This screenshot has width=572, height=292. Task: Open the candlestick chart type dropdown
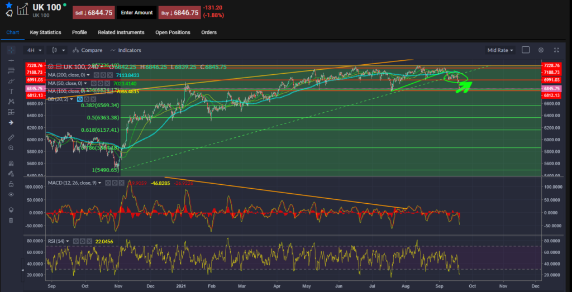[x=57, y=50]
